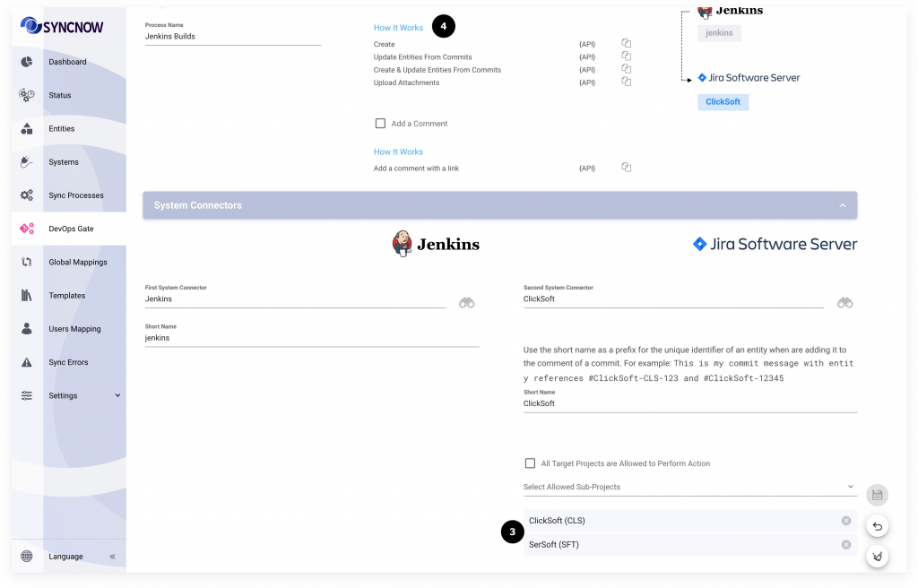Search Second System Connector with binoculars icon
Image resolution: width=918 pixels, height=588 pixels.
tap(844, 303)
